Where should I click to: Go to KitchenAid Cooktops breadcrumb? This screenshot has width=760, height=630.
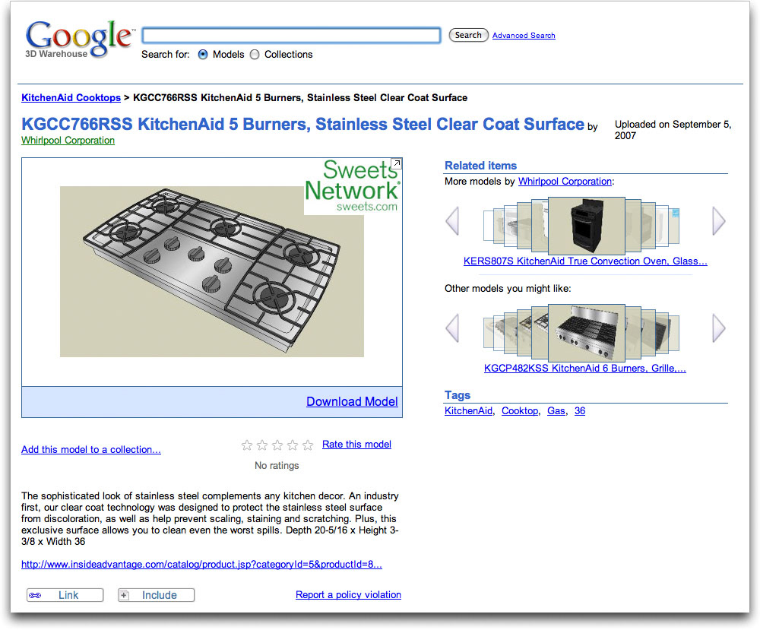[71, 97]
